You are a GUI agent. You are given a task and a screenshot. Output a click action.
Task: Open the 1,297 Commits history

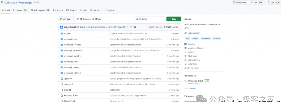(x=171, y=27)
